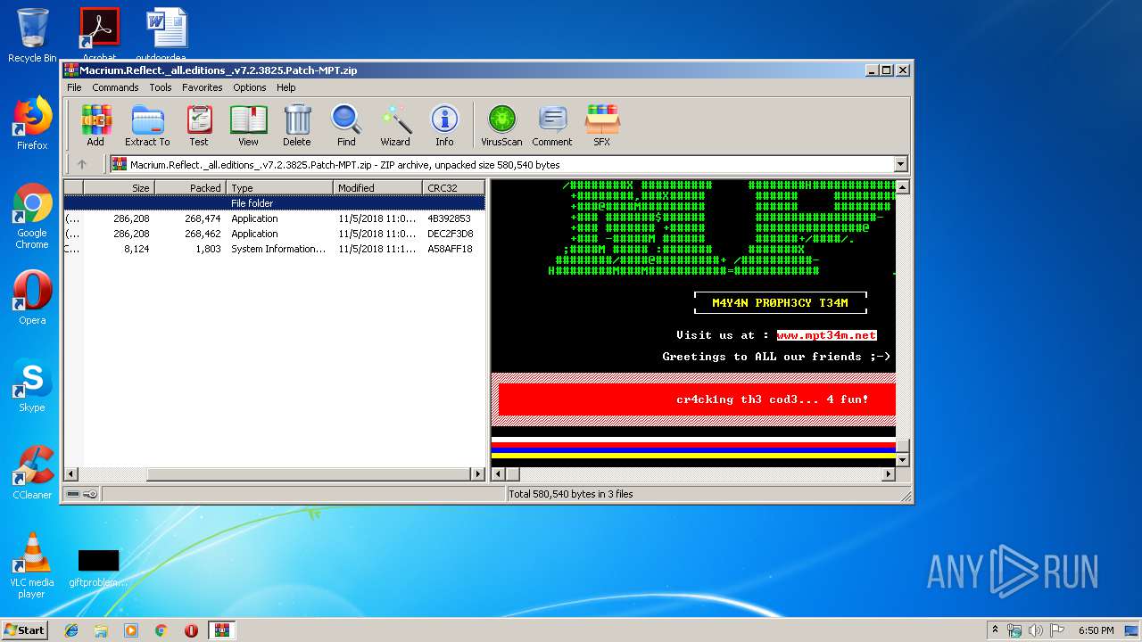Screen dimensions: 1142x642
Task: Open the File menu
Action: pos(74,87)
